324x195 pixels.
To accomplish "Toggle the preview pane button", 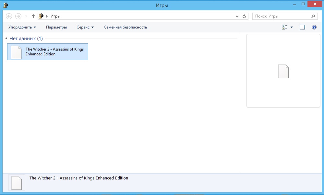I will click(303, 27).
